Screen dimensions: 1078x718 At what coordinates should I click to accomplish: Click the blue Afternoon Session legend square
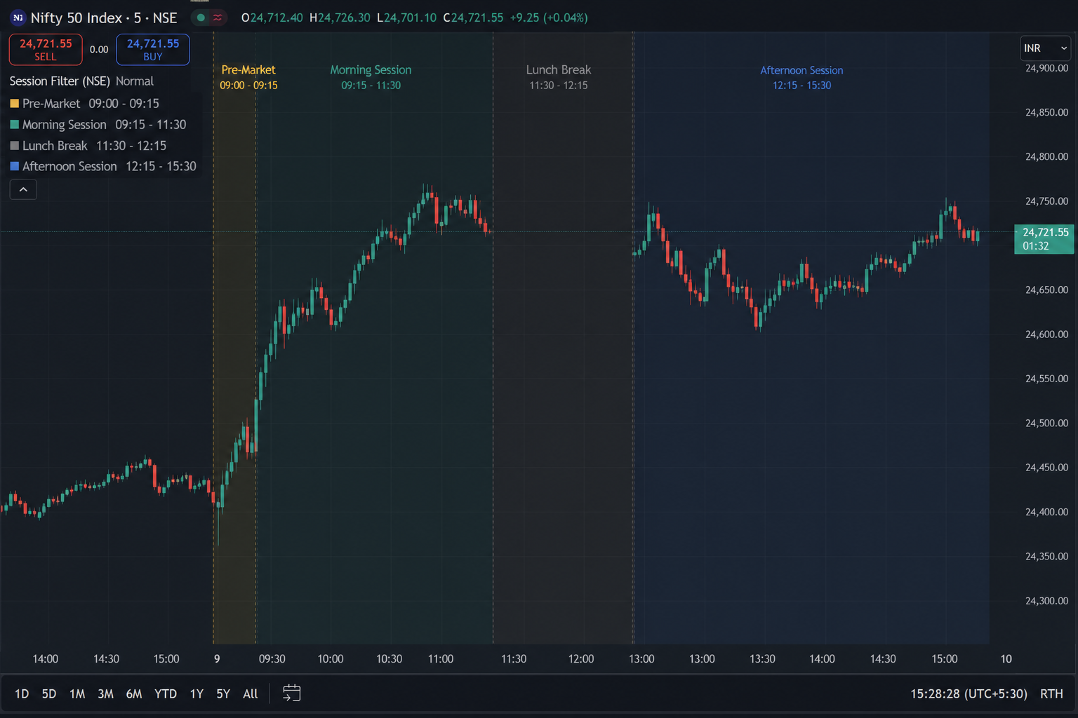click(x=14, y=166)
